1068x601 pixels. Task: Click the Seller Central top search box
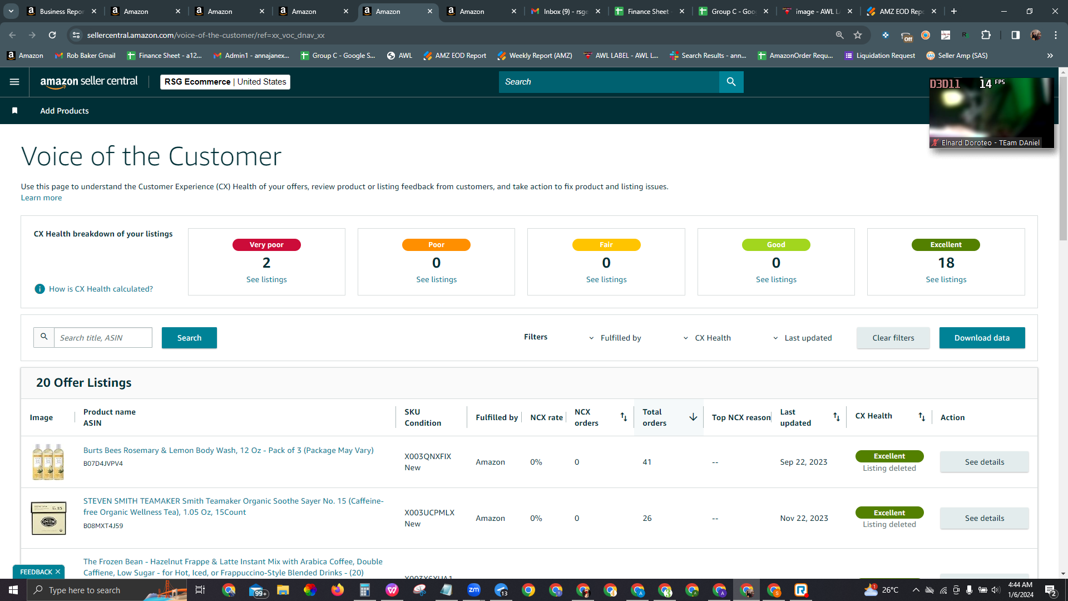point(609,82)
